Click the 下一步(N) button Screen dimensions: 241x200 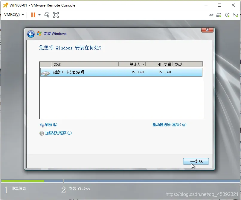196,161
